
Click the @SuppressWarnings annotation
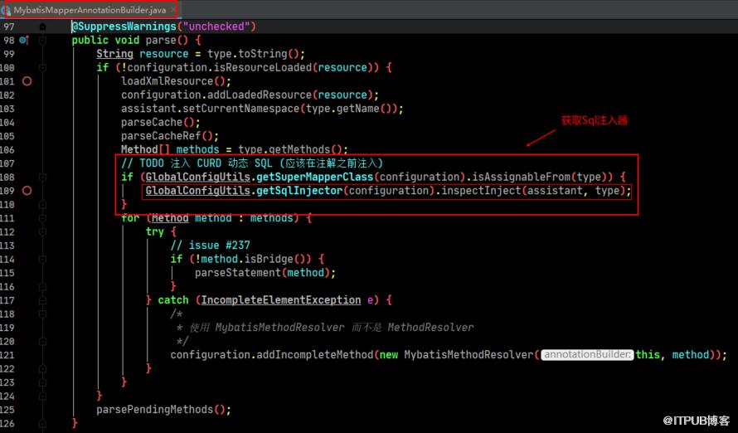click(124, 27)
